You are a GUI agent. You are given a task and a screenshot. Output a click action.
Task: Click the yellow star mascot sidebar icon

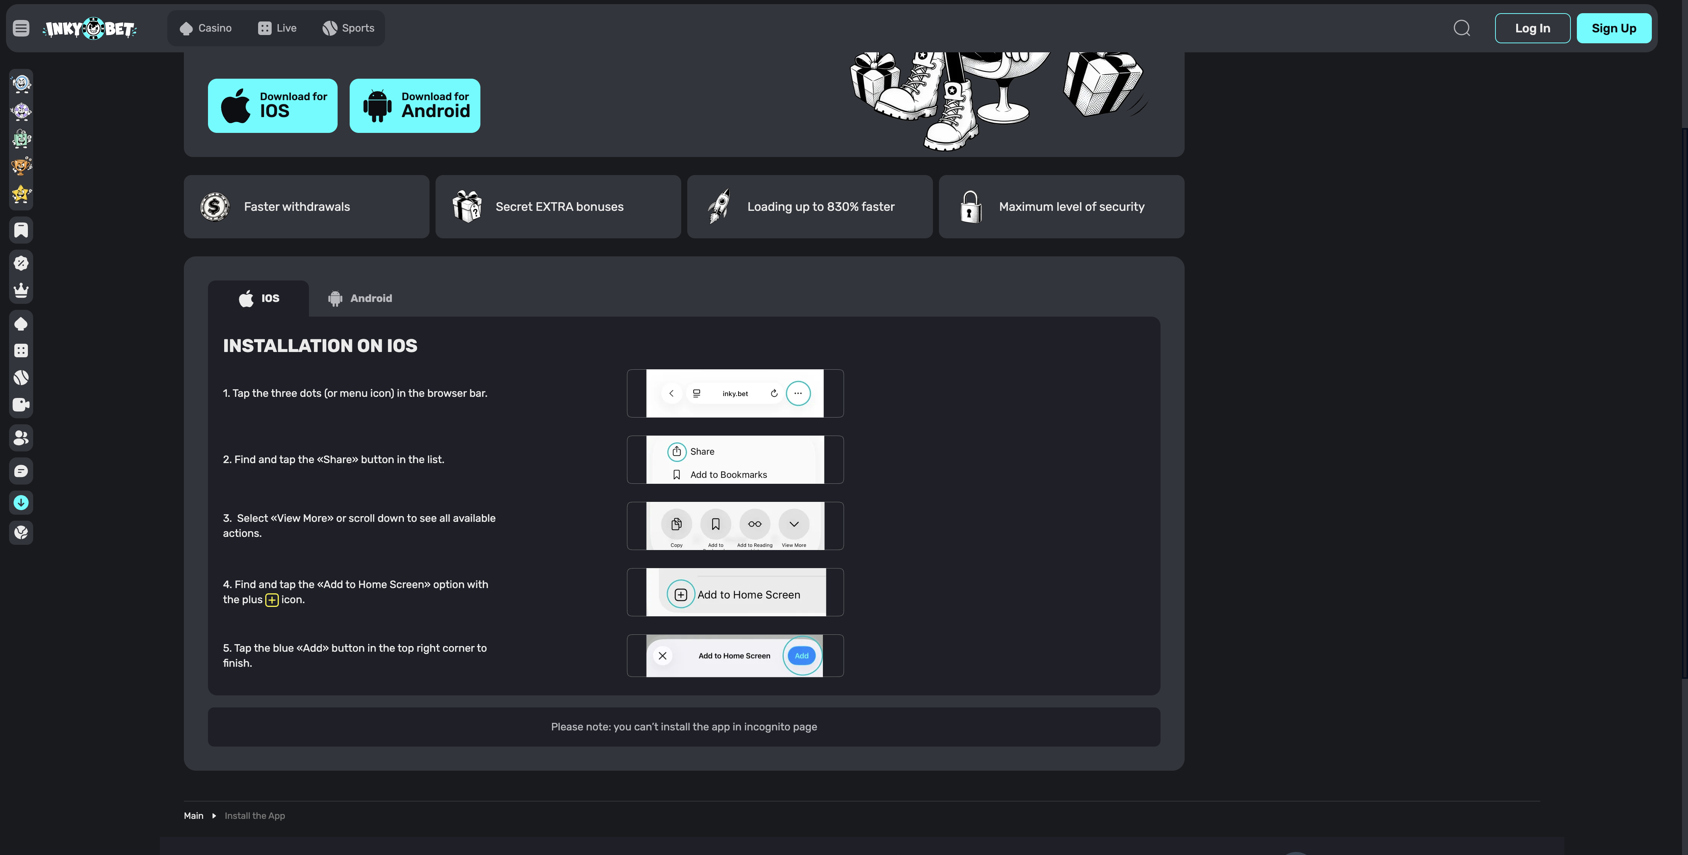[21, 194]
